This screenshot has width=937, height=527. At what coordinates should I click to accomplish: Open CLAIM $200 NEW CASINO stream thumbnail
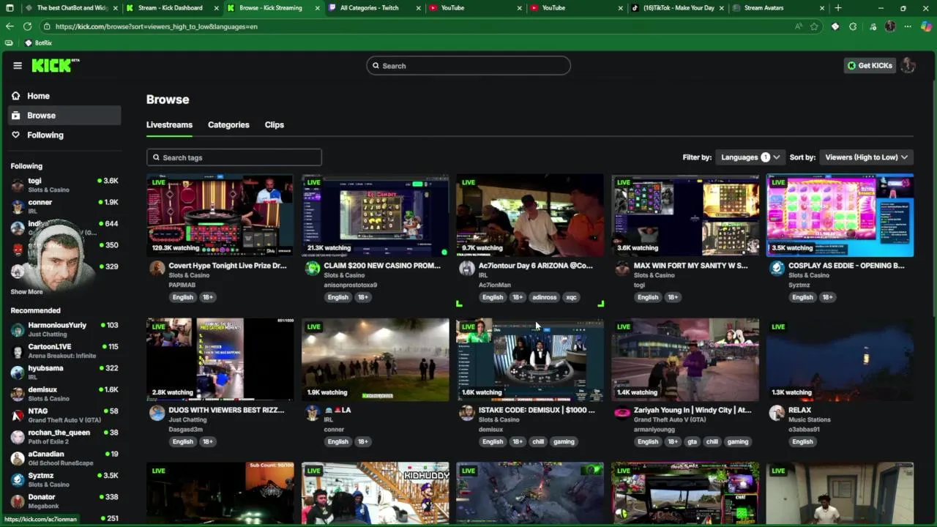(x=375, y=215)
